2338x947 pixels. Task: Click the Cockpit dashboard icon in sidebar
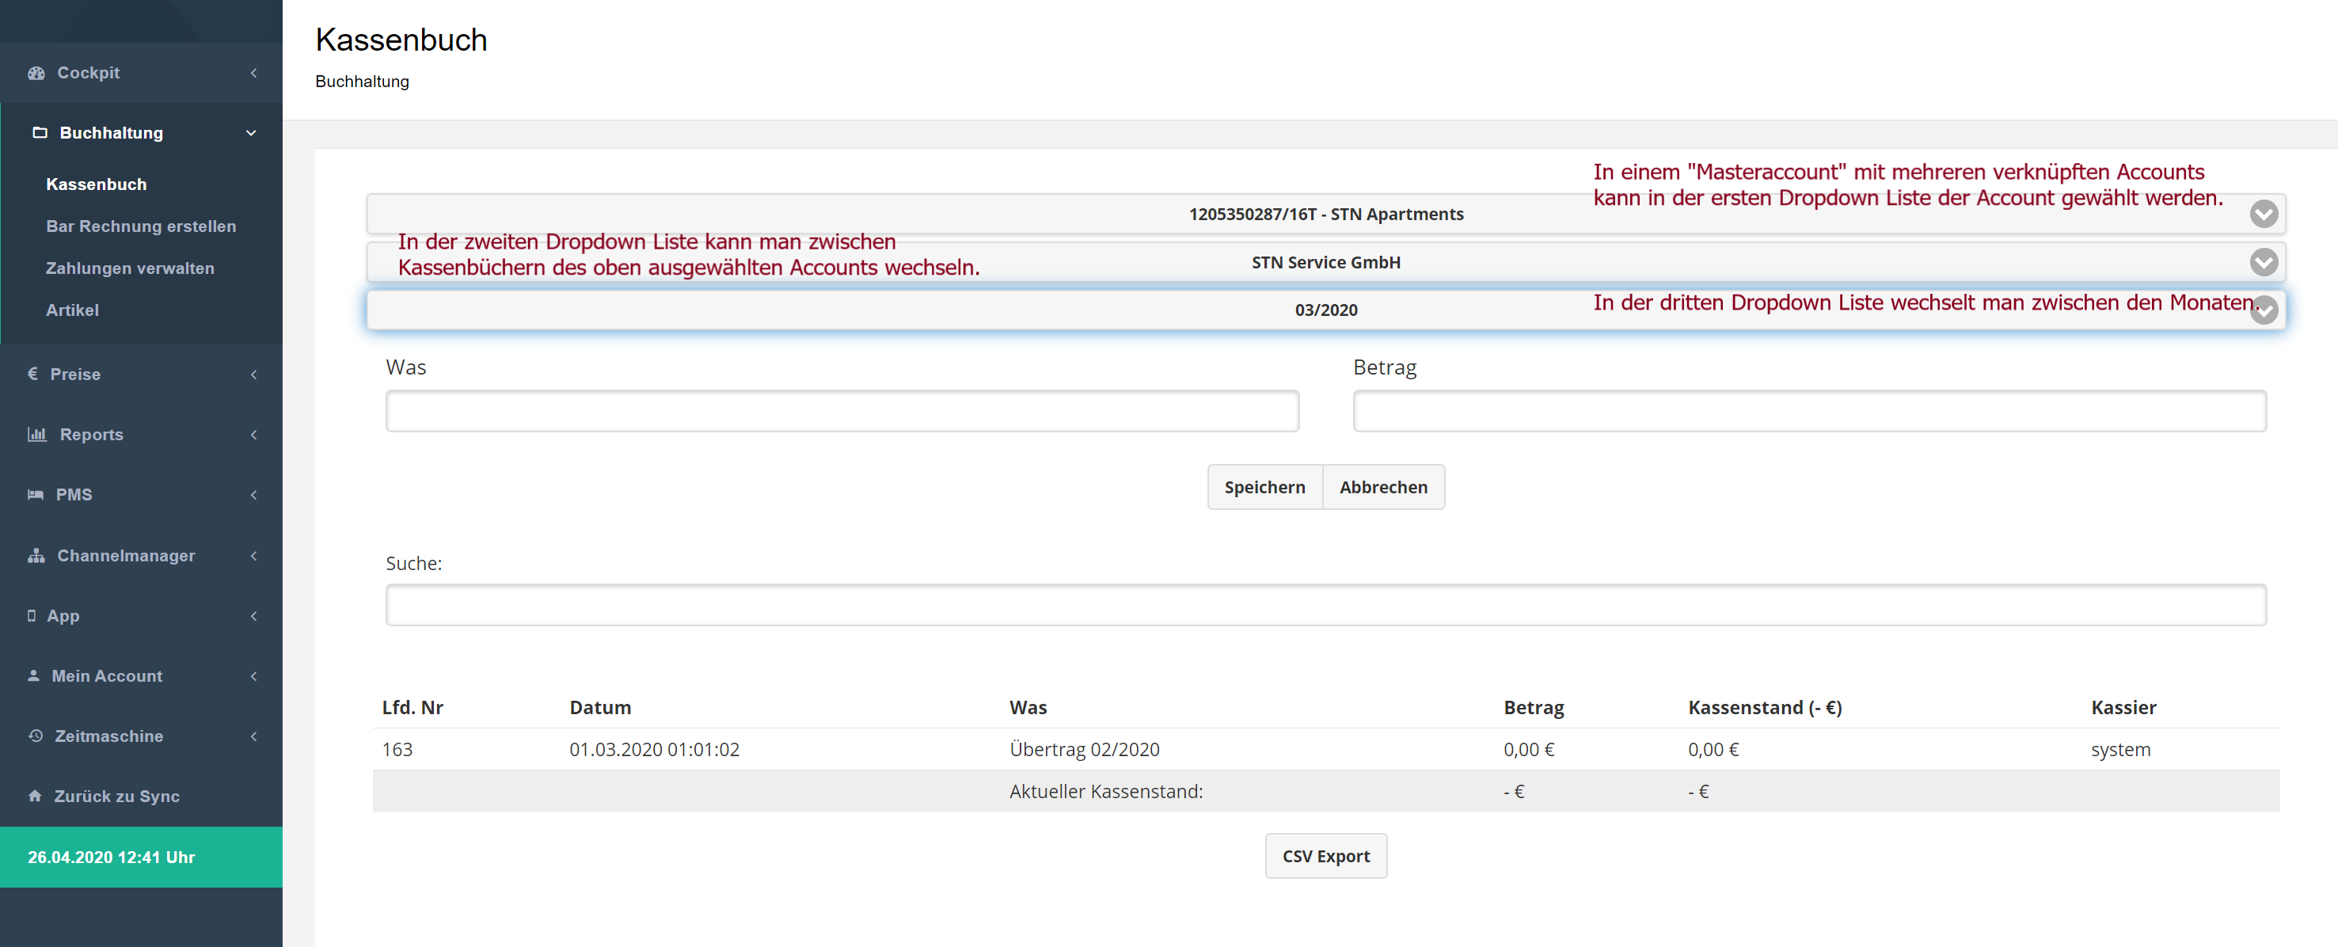(x=36, y=73)
